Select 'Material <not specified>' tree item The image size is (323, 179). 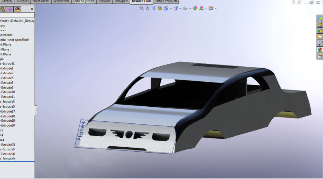14,40
